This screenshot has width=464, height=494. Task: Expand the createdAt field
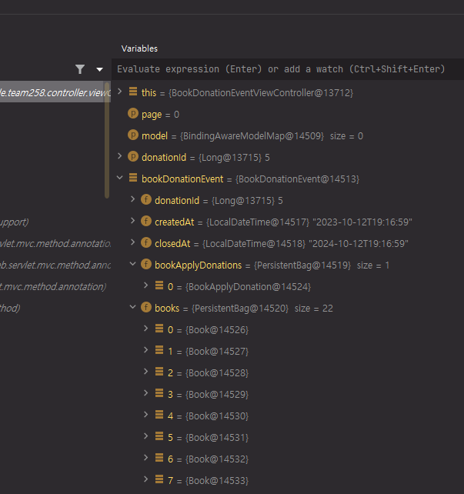tap(132, 221)
